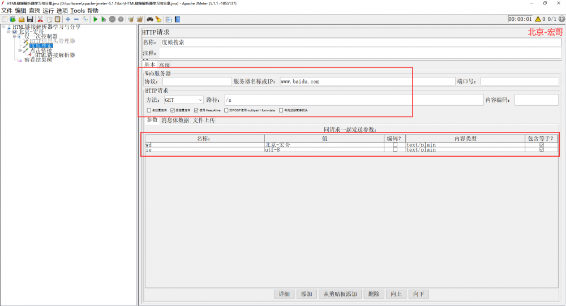Image resolution: width=566 pixels, height=306 pixels.
Task: Click the 协议 protocol input field
Action: (197, 81)
